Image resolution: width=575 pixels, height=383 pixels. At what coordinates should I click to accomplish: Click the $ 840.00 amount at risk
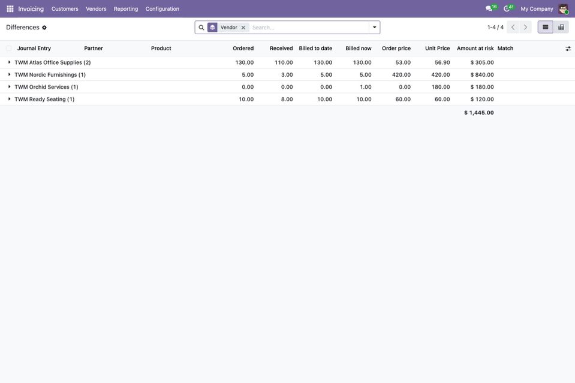[x=482, y=75]
